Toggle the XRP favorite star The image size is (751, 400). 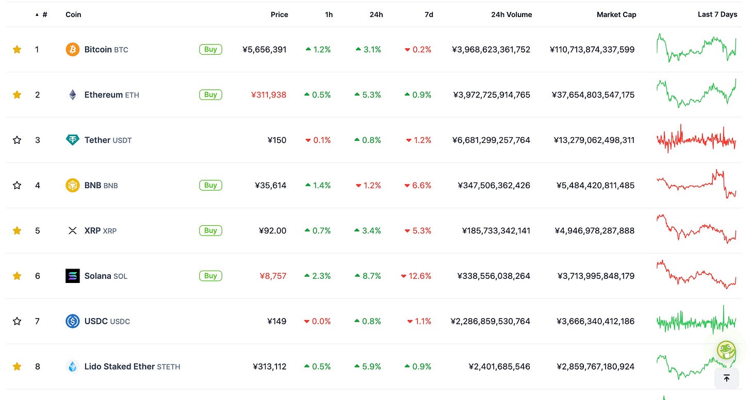[x=17, y=230]
